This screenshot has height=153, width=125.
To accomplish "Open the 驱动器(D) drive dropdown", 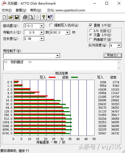I will point(42,26).
